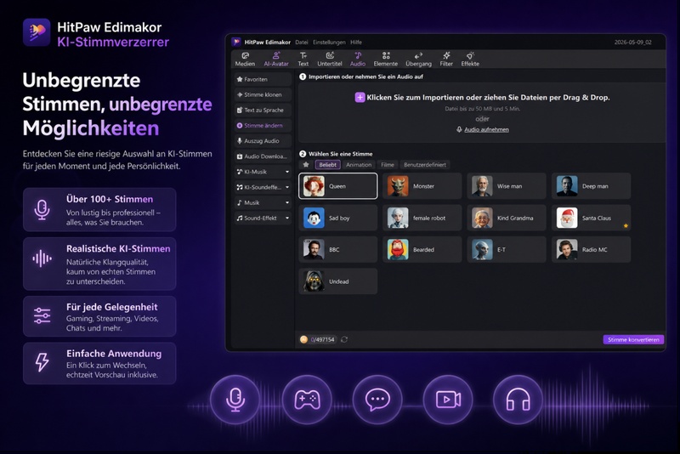This screenshot has width=680, height=454.
Task: Refresh the credits counter
Action: 344,339
